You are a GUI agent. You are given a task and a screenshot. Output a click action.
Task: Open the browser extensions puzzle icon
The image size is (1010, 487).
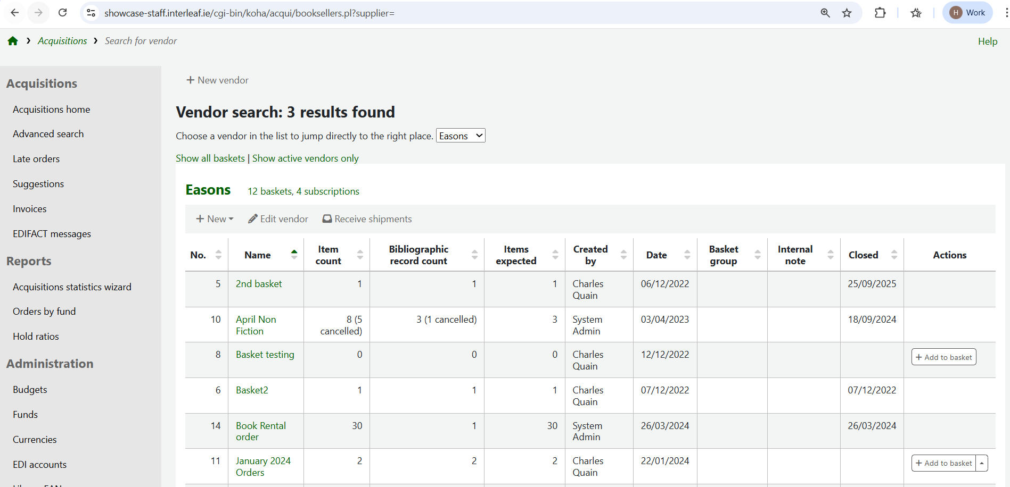880,13
